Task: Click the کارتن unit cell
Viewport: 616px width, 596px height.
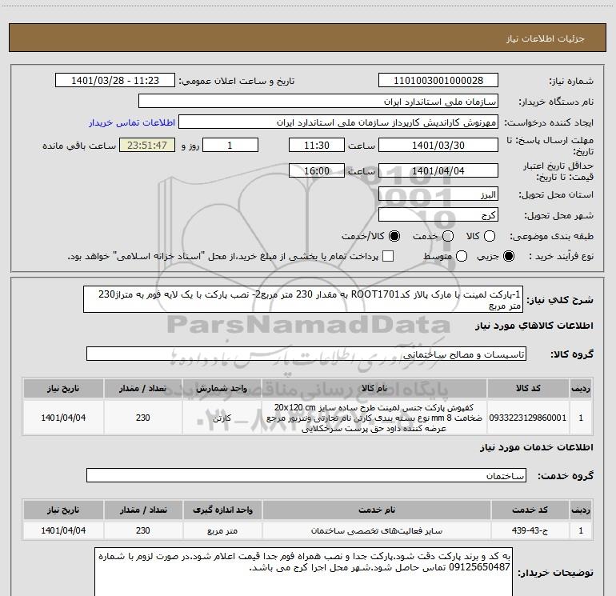Action: (222, 418)
